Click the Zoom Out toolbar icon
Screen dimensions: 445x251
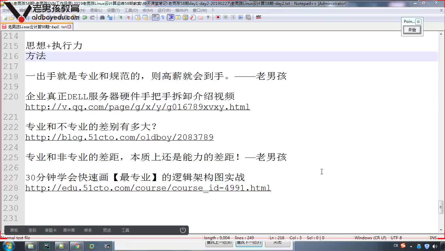[x=128, y=17]
